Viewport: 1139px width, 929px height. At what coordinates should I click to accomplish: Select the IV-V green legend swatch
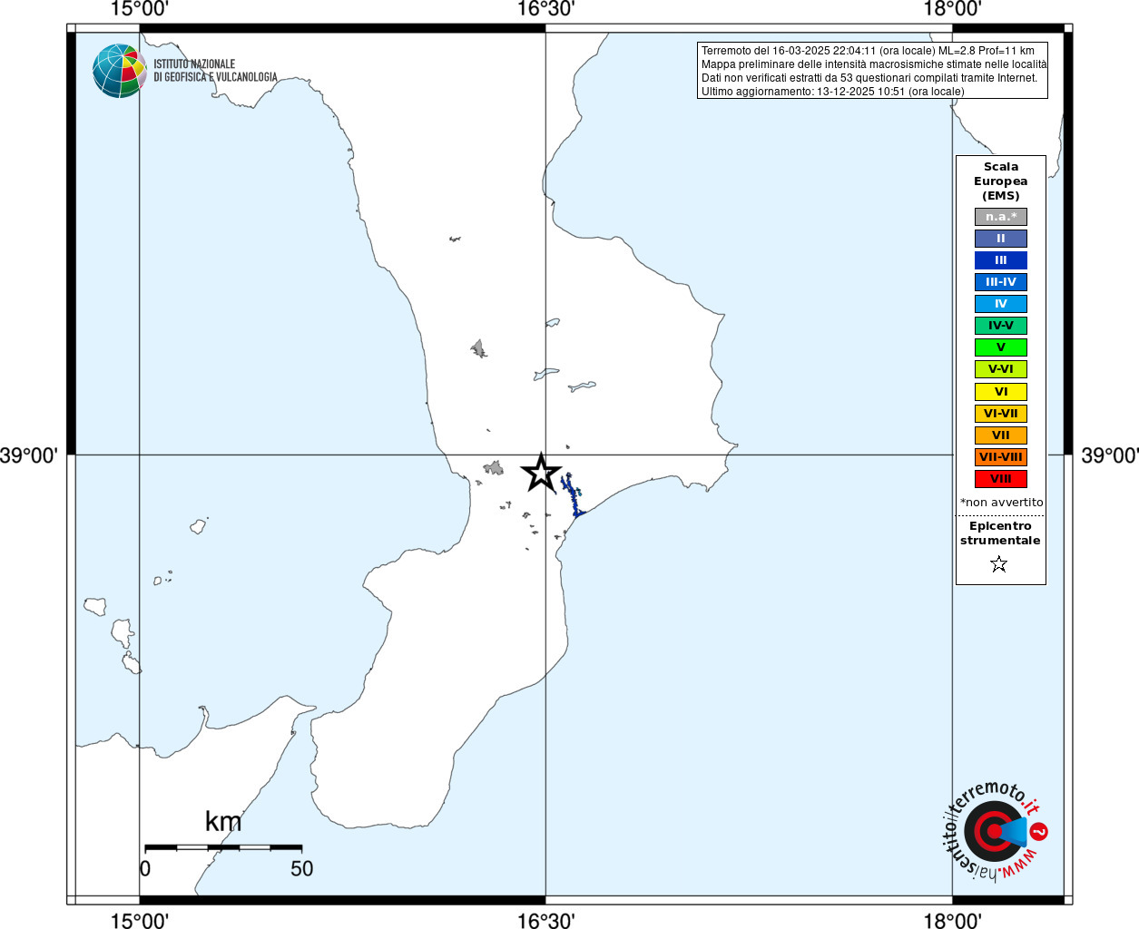[x=1001, y=326]
